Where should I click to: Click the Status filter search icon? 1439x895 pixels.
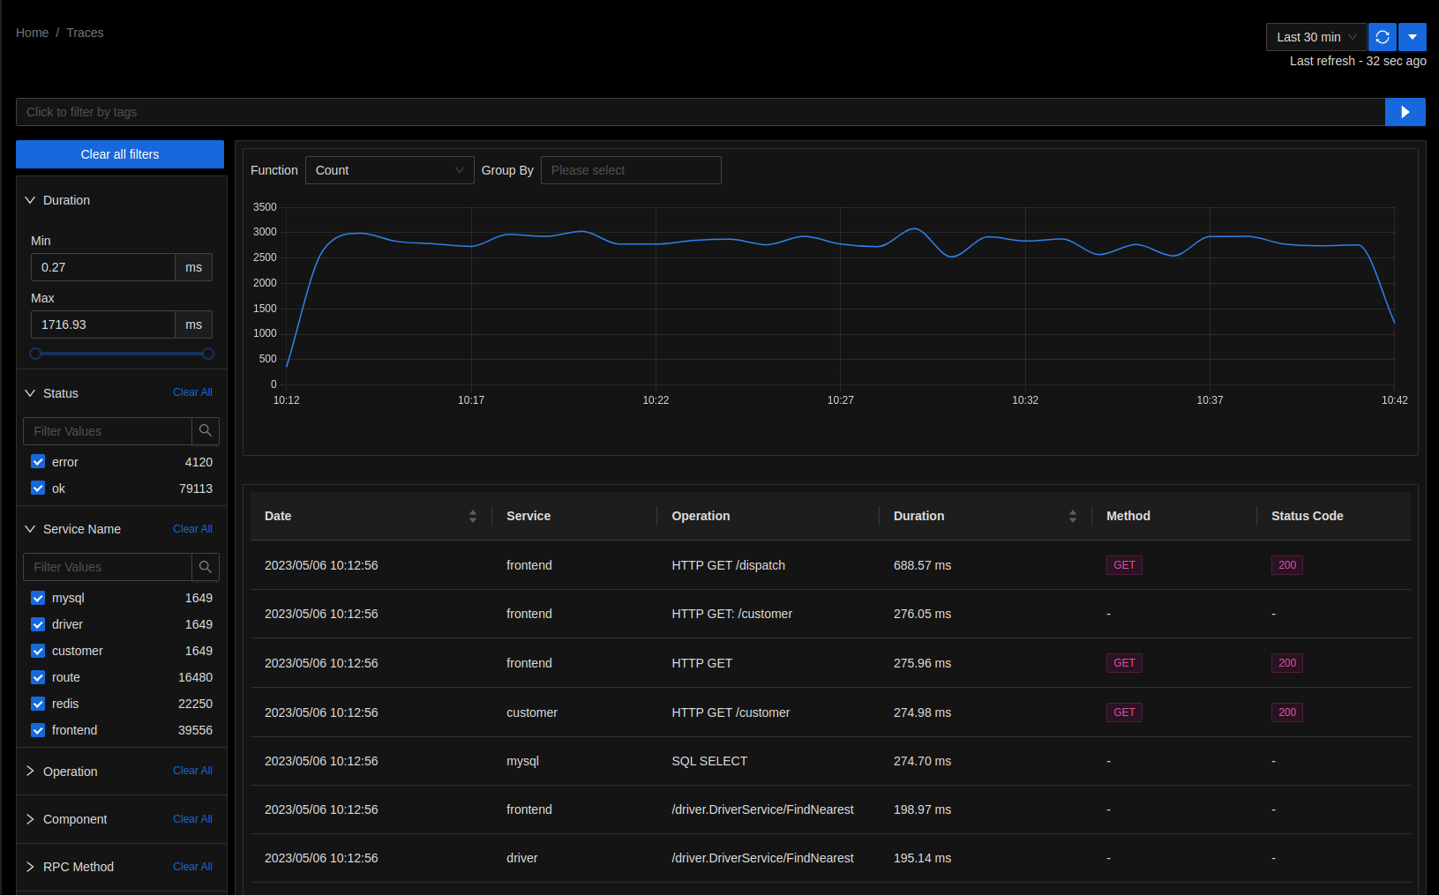(205, 431)
